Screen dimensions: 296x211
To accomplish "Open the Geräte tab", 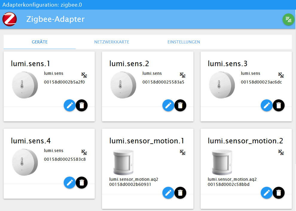I will 40,42.
